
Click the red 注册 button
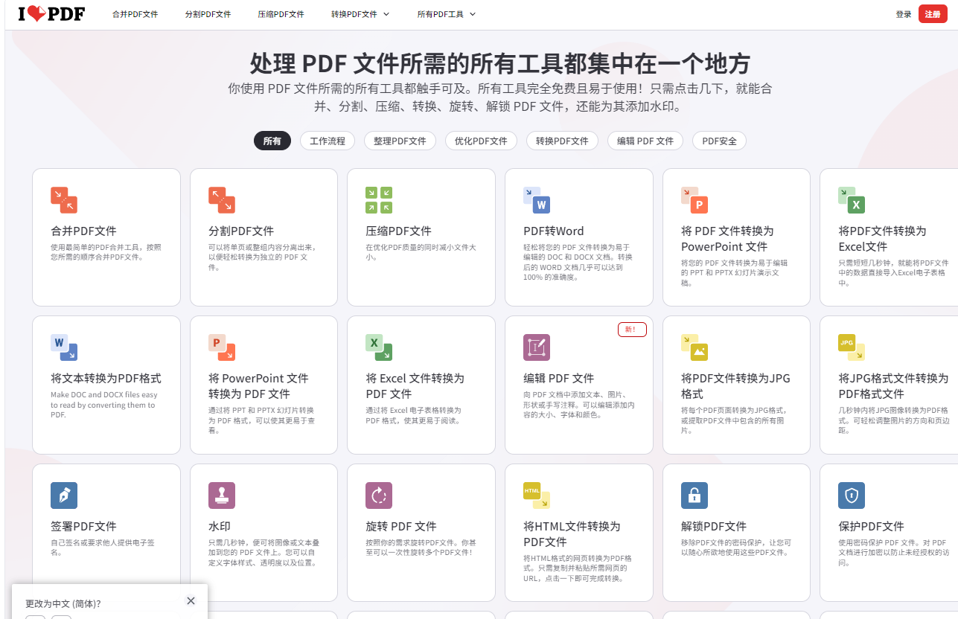pyautogui.click(x=933, y=14)
